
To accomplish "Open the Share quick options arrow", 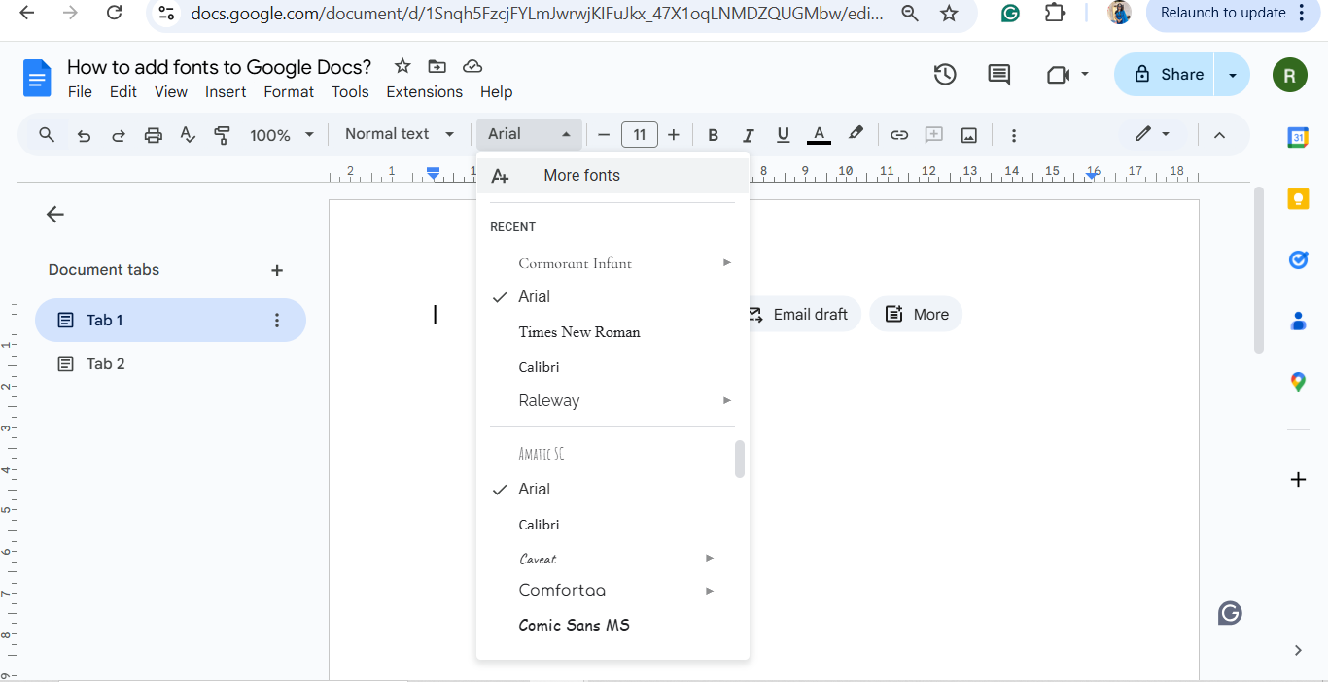I will coord(1233,75).
